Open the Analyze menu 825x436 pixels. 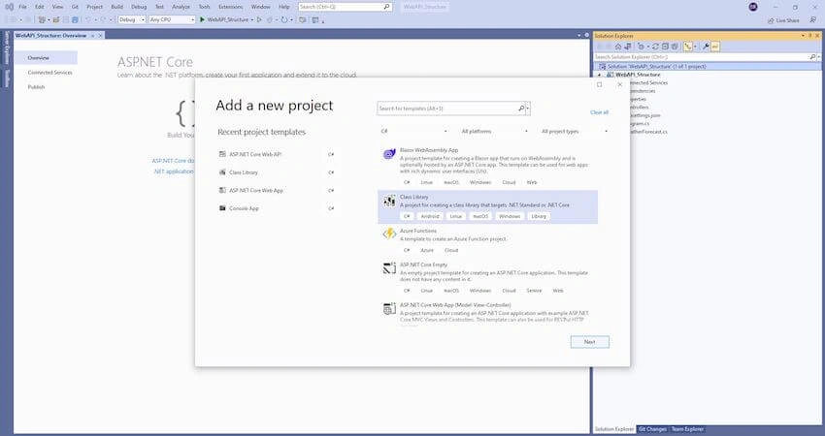(x=181, y=7)
